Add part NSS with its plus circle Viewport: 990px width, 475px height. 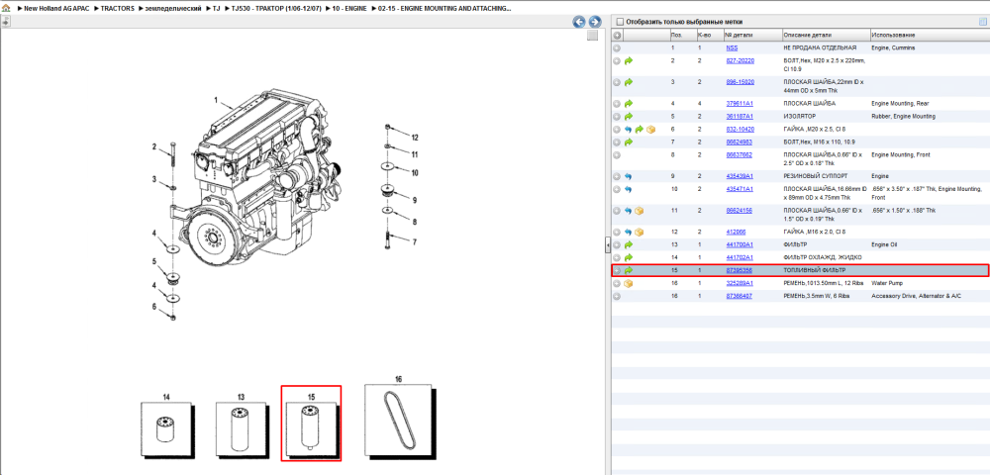[617, 47]
